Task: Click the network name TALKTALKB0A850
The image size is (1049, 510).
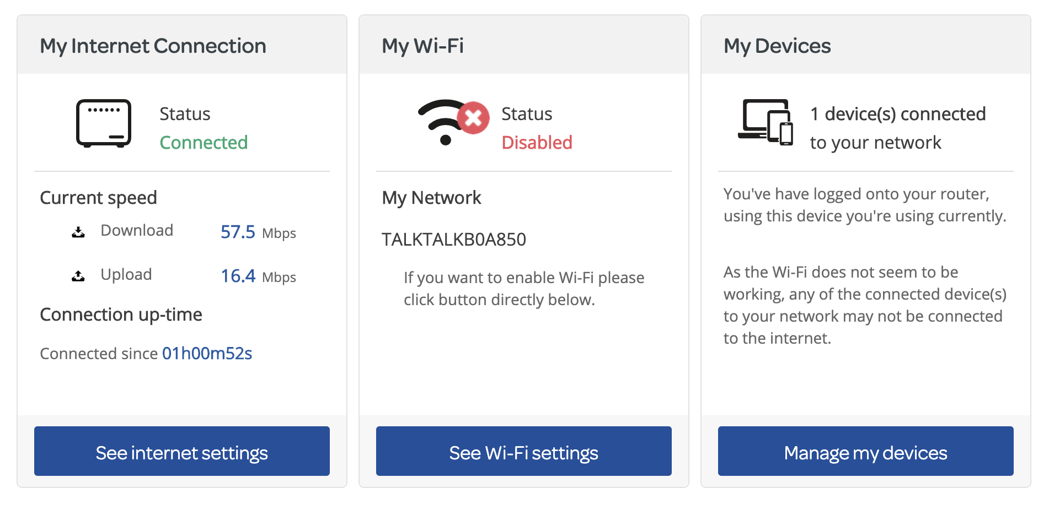Action: click(454, 239)
